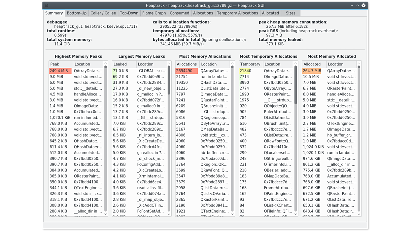Sort by the Temporary column header
This screenshot has height=232, width=412.
[x=250, y=64]
